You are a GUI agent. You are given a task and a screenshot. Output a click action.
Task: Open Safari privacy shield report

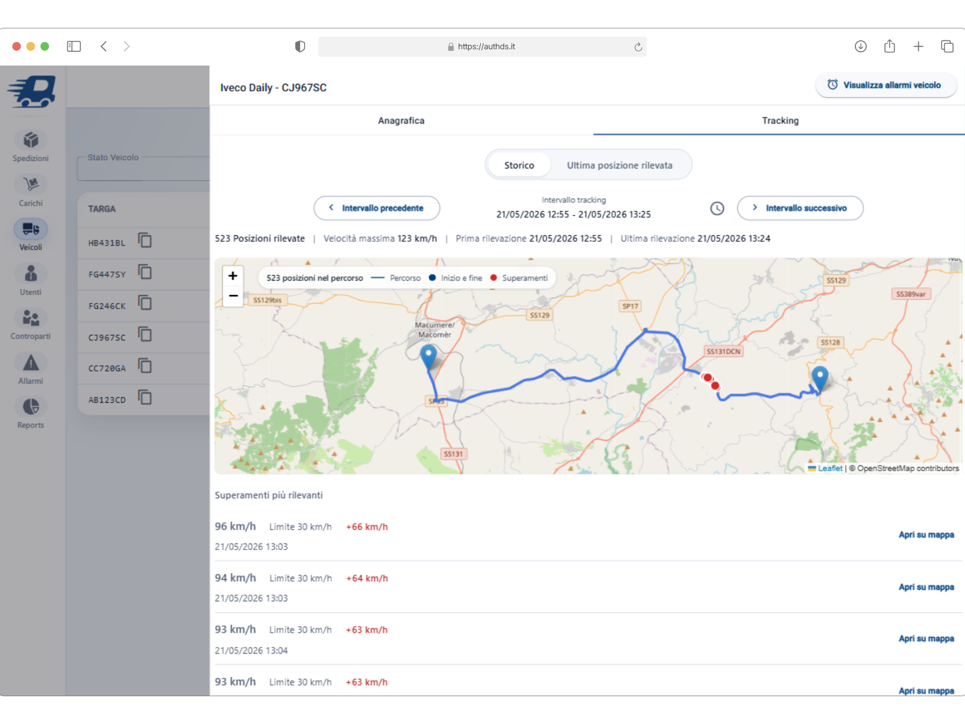300,46
